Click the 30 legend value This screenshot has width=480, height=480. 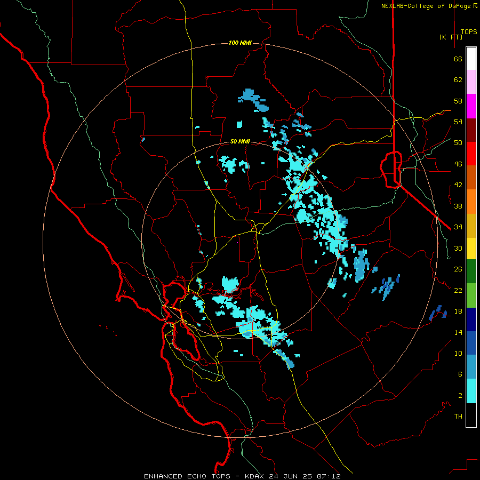tap(458, 248)
